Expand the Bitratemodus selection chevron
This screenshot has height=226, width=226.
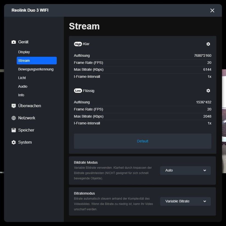pos(205,201)
